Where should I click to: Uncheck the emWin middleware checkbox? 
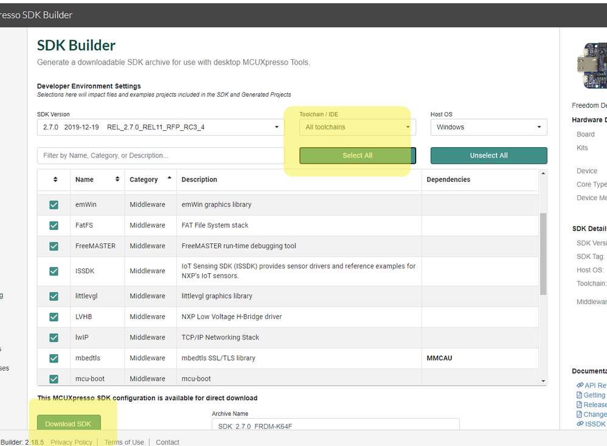pos(54,205)
